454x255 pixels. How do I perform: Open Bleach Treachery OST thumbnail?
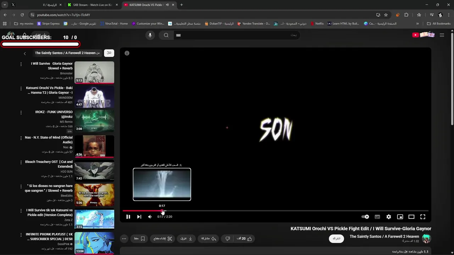click(94, 171)
